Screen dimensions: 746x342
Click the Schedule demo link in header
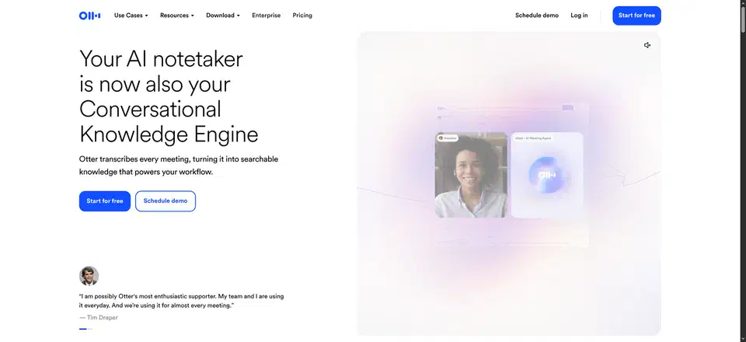tap(537, 16)
